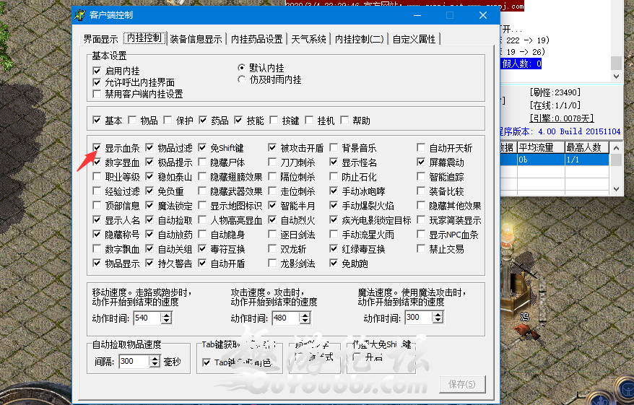Enable the 自动开天斩 option
This screenshot has height=405, width=634.
click(x=421, y=148)
